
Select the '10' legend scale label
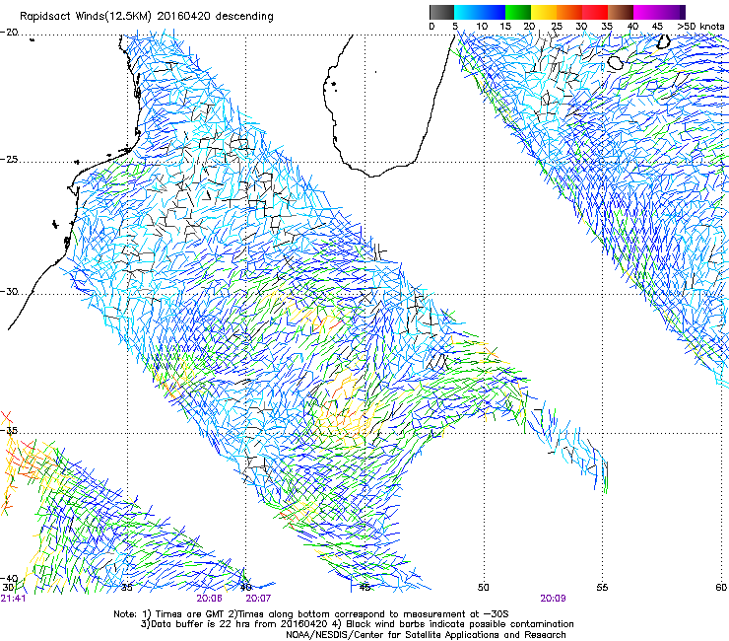click(482, 27)
